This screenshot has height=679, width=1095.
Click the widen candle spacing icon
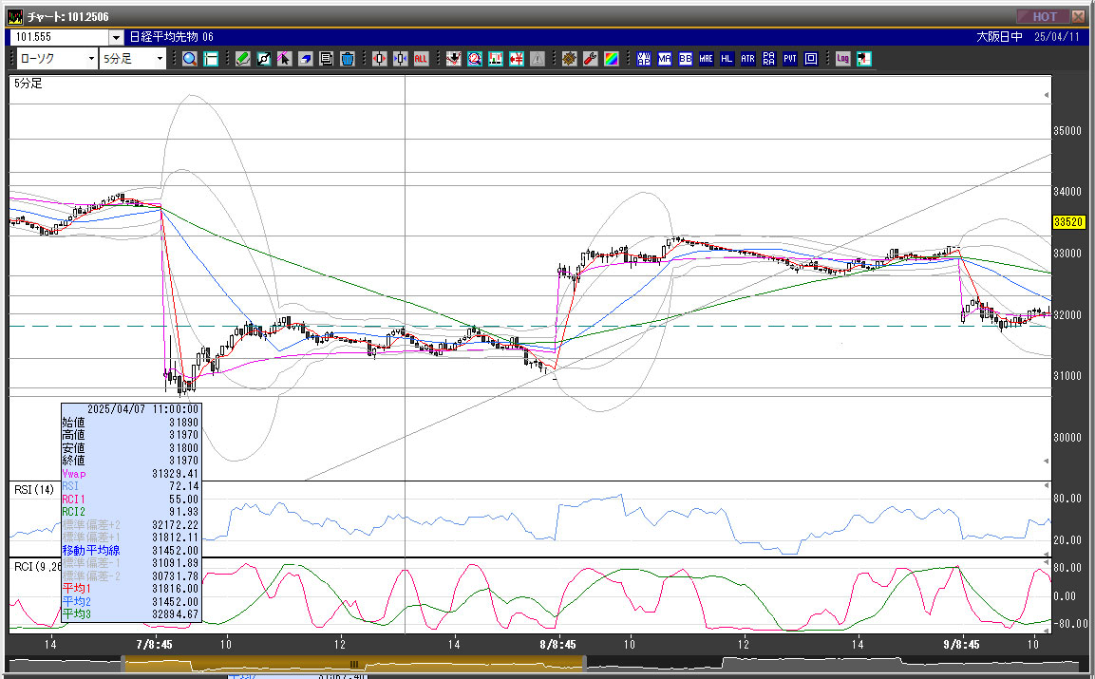379,60
